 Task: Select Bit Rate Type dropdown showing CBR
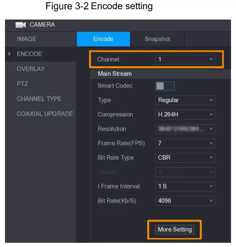[185, 157]
